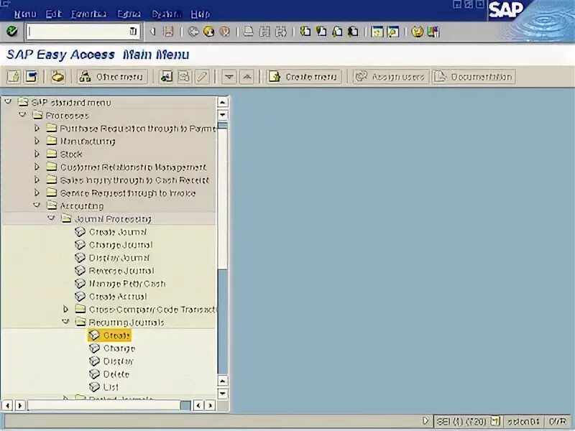Collapse the Recurring Journals folder
This screenshot has width=575, height=431.
65,321
